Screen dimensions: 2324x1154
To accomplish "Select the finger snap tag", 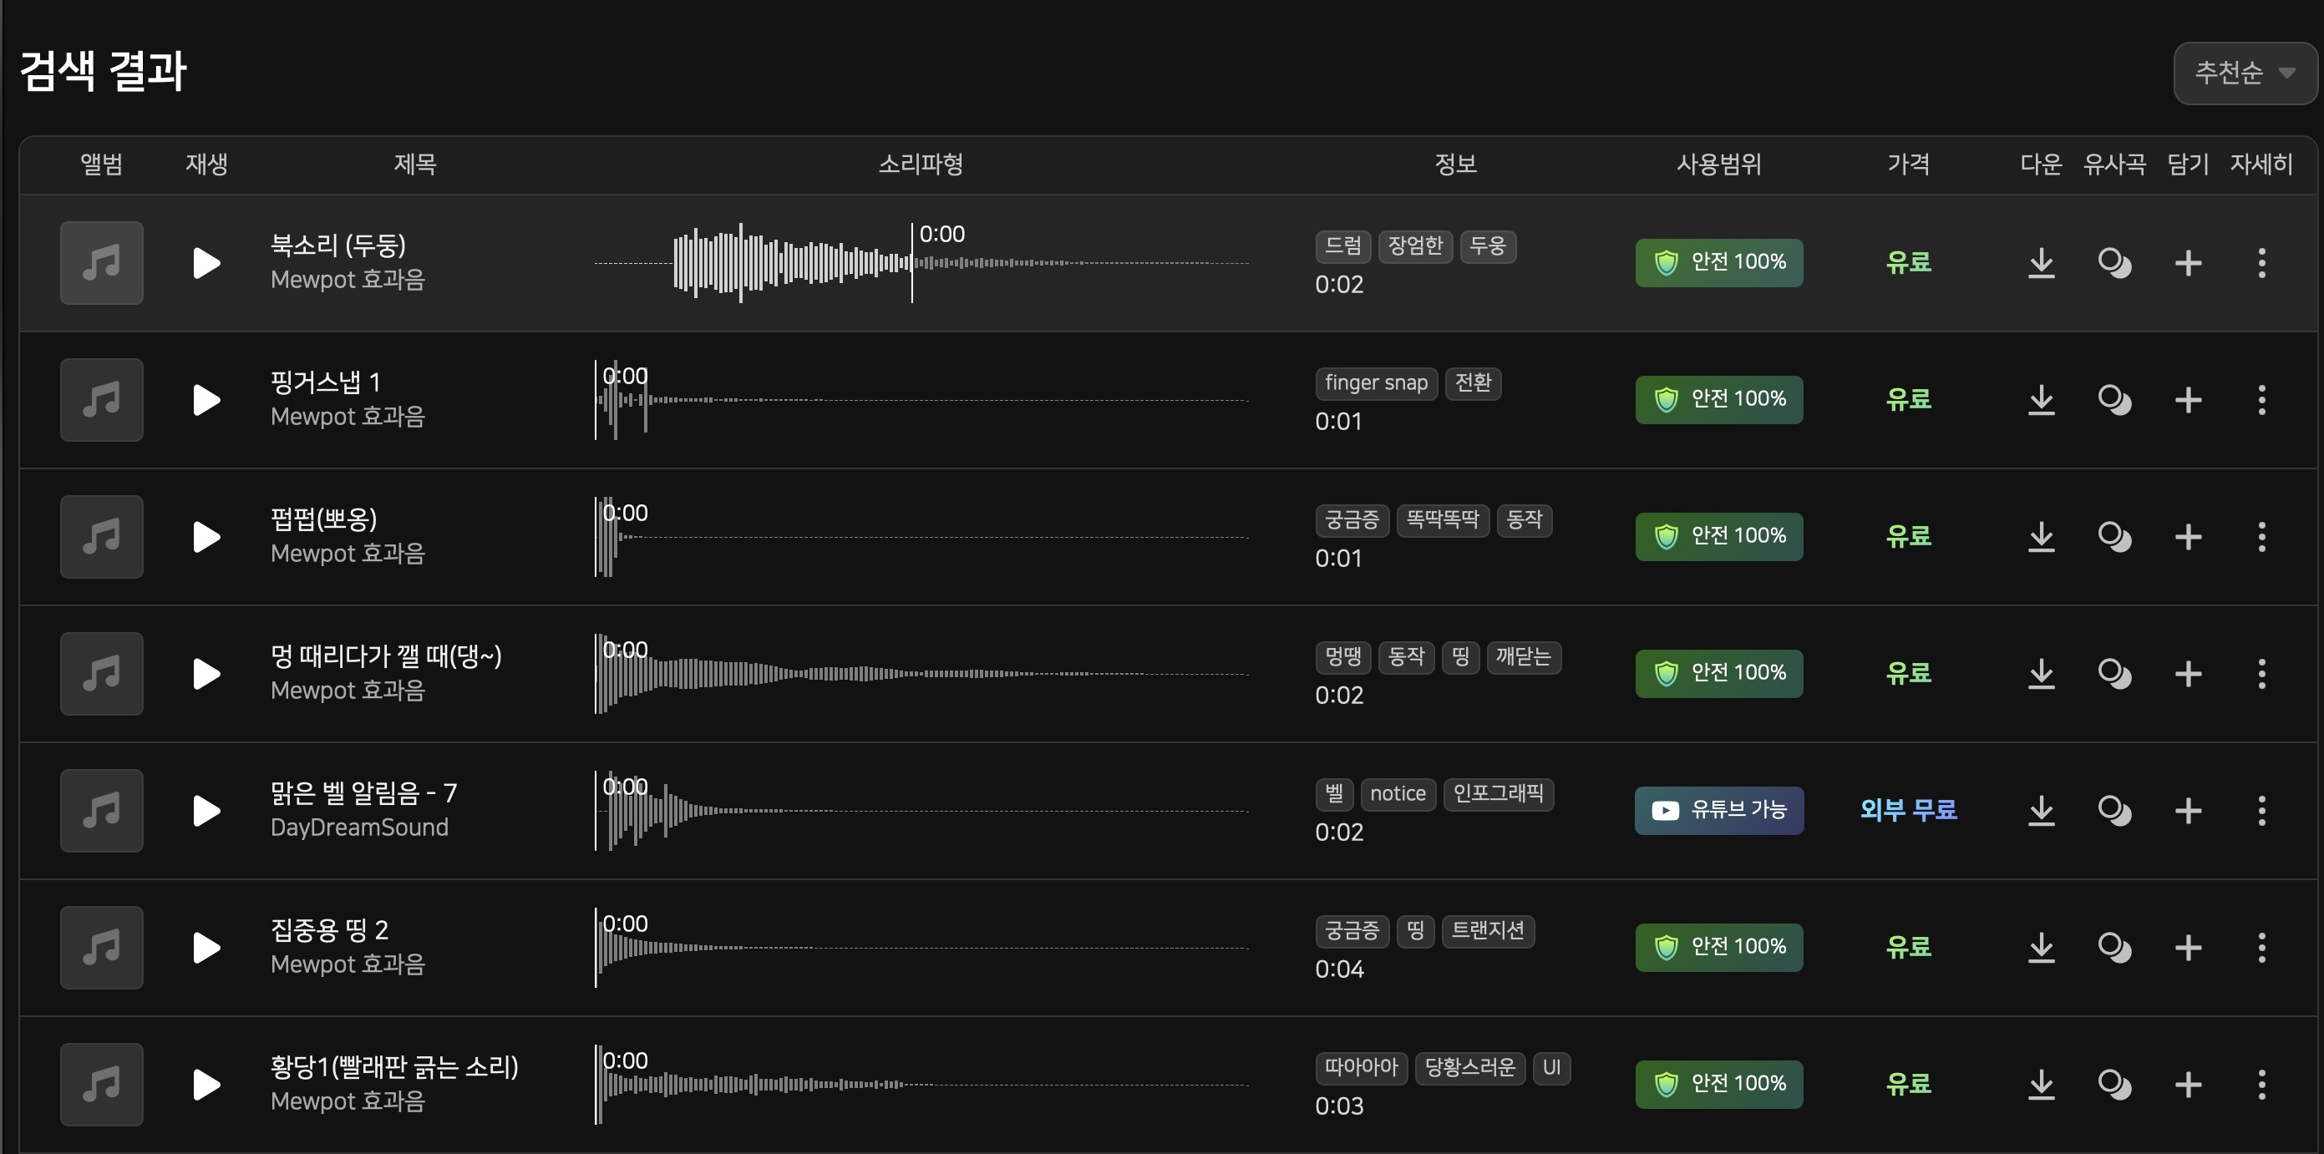I will [x=1376, y=383].
